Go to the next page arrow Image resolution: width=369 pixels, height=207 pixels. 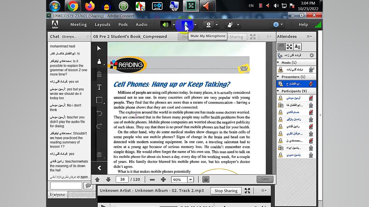[x=108, y=179]
